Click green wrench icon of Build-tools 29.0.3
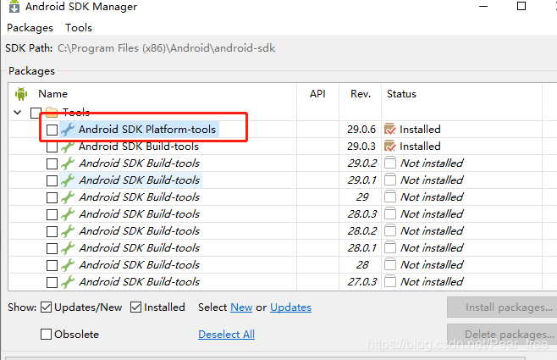The image size is (557, 360). click(x=67, y=147)
